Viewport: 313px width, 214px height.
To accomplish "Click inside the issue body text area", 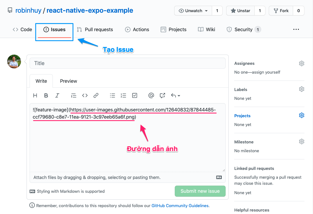I will (x=127, y=137).
